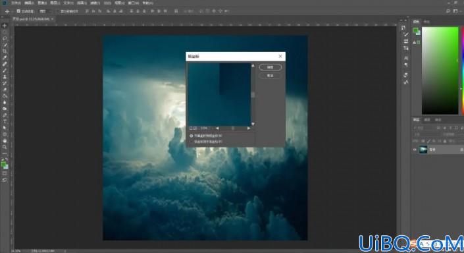Click foreground color swatch in Color panel
Viewport: 464px width, 253px height.
[415, 30]
